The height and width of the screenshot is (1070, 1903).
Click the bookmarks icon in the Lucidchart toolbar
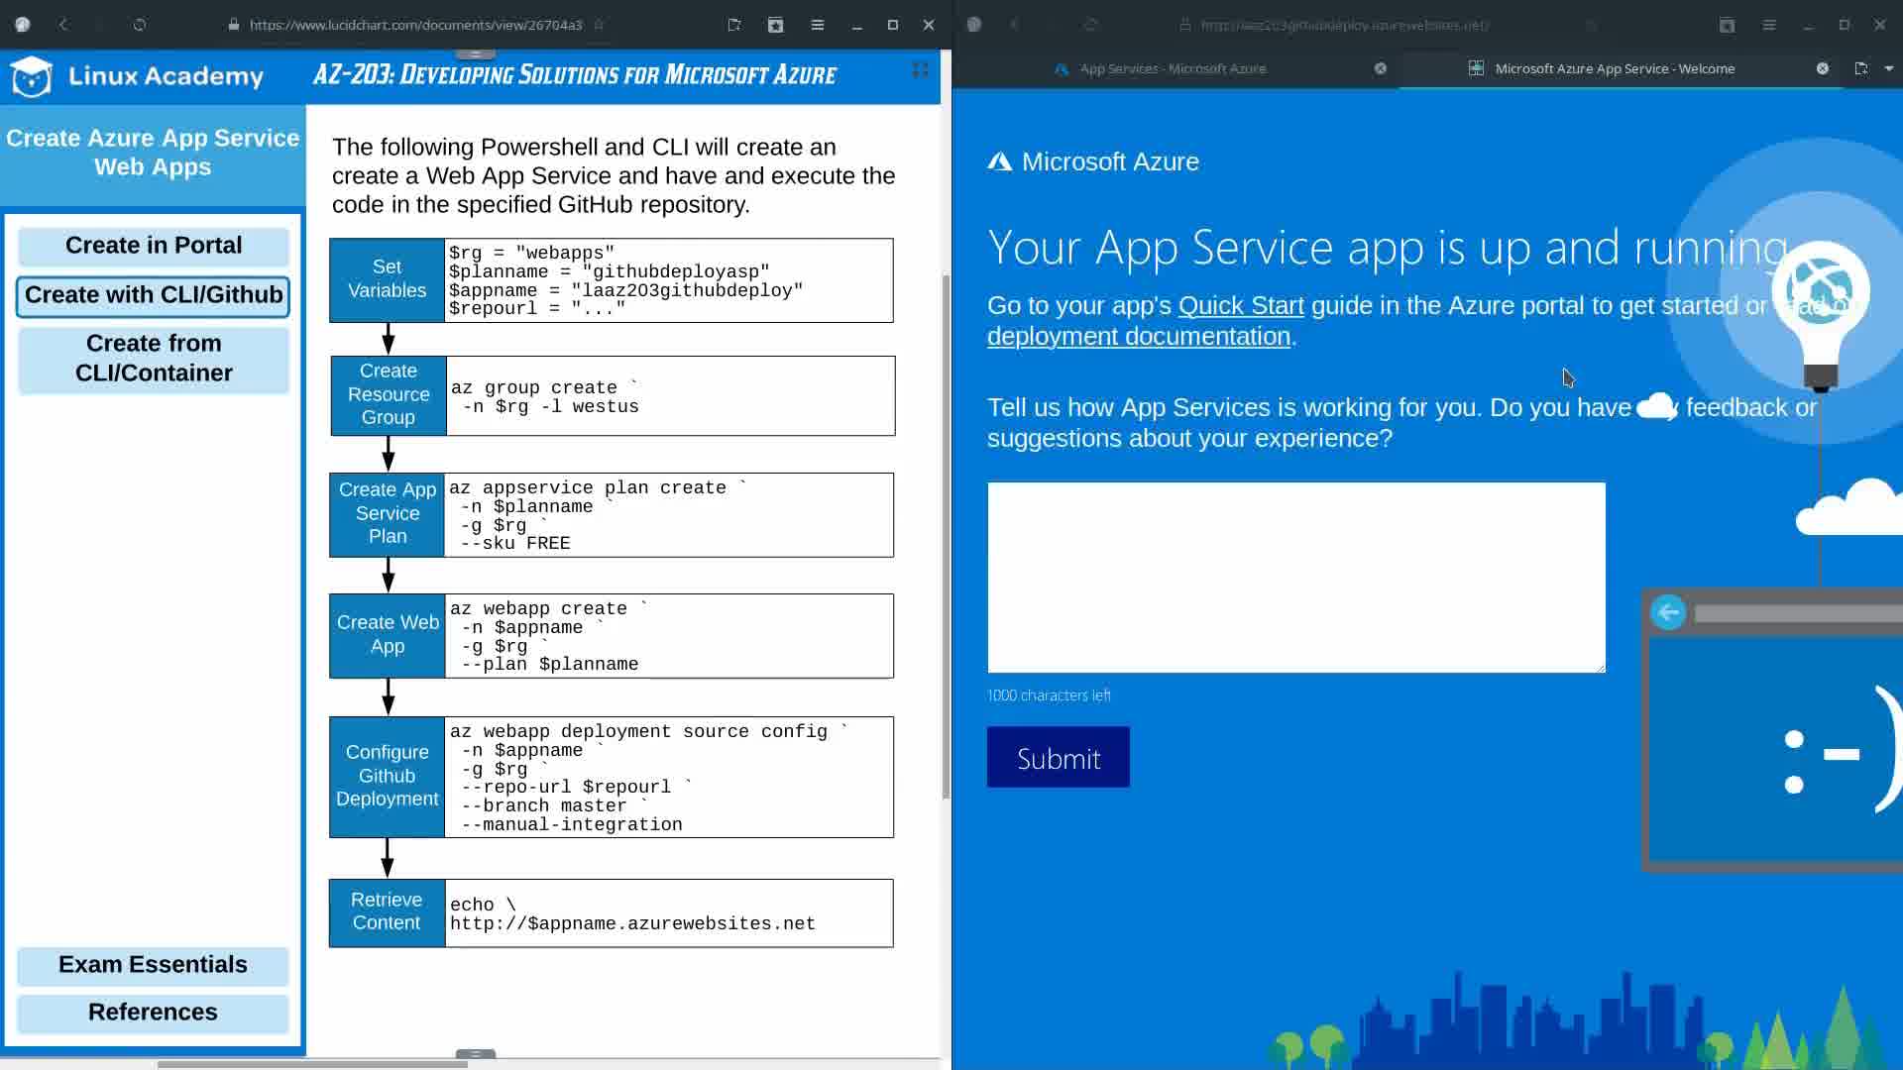pos(775,25)
